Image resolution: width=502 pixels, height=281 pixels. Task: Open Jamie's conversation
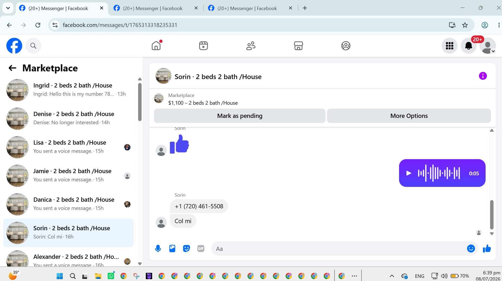click(68, 176)
